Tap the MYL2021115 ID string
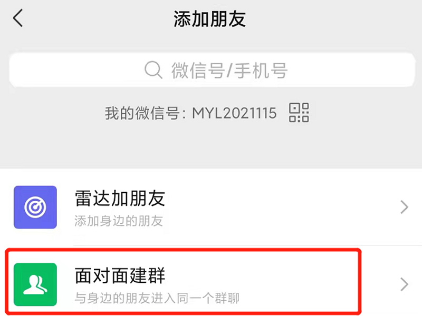 [x=234, y=113]
